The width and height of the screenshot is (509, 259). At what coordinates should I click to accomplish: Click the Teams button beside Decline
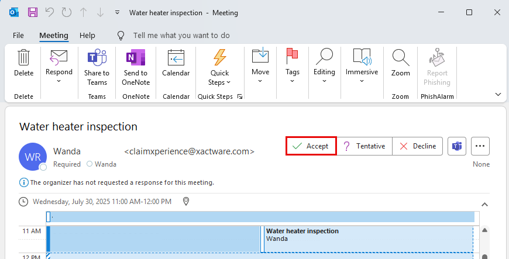pos(457,146)
